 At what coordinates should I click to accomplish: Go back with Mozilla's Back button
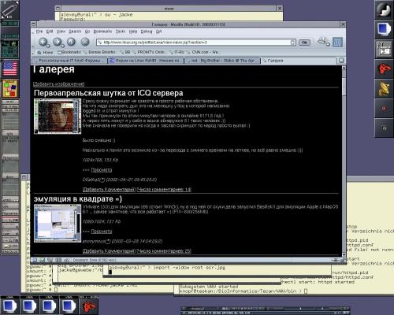point(43,42)
